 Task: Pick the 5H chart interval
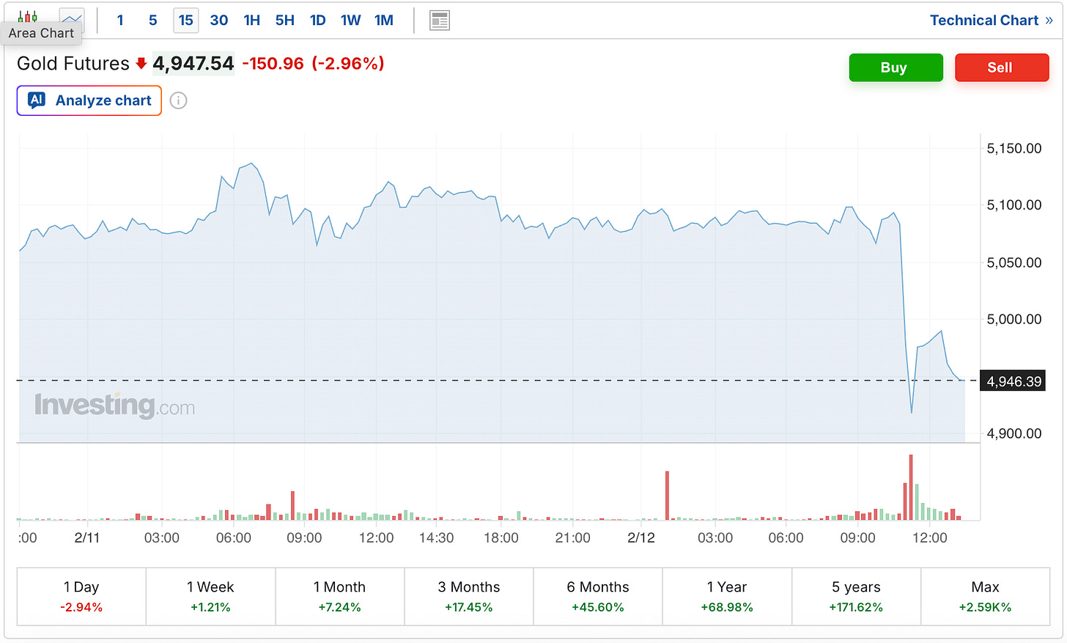(284, 21)
